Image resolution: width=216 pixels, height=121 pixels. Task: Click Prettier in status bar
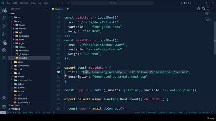tap(204, 112)
